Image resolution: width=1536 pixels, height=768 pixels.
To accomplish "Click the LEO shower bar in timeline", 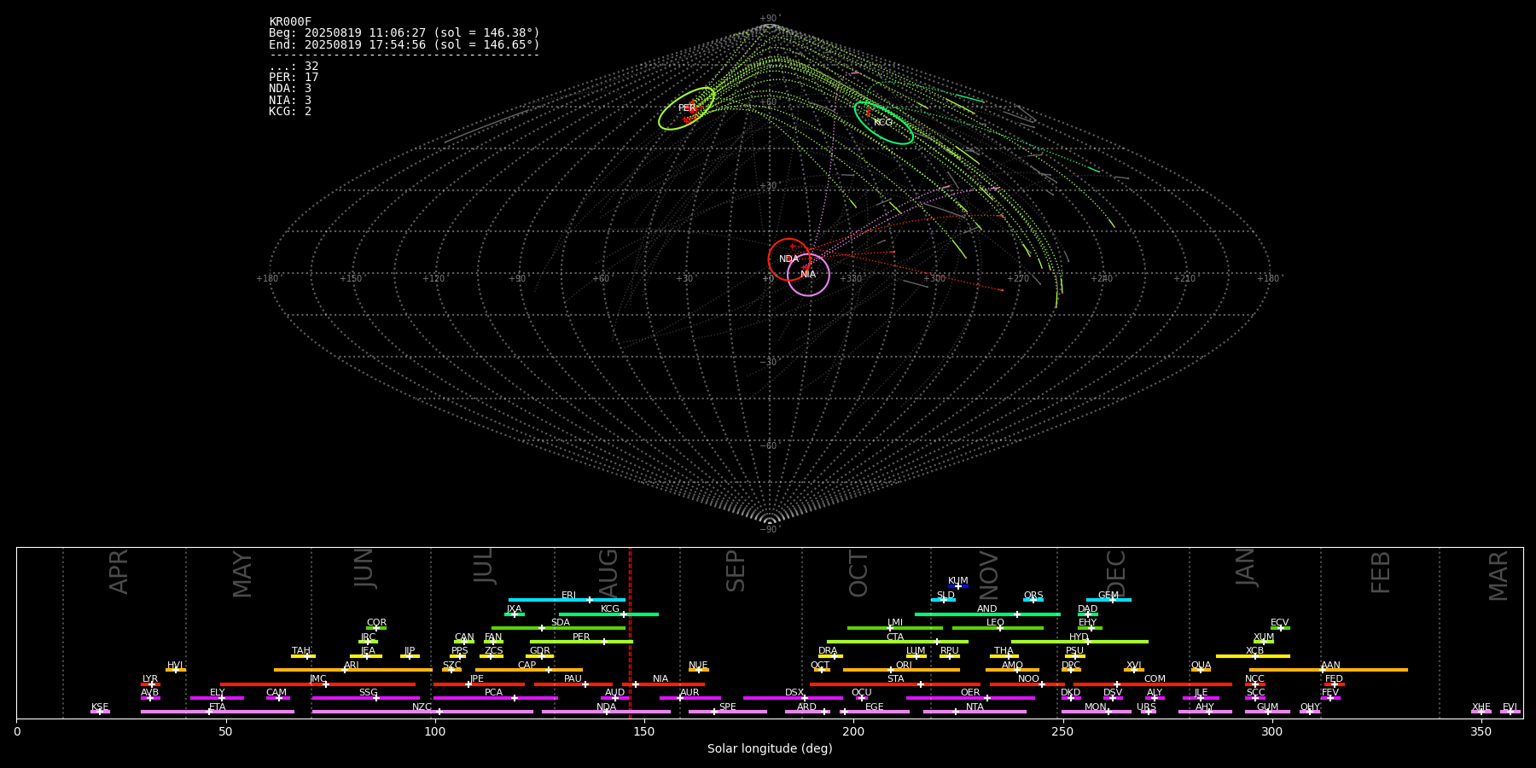I will click(998, 628).
